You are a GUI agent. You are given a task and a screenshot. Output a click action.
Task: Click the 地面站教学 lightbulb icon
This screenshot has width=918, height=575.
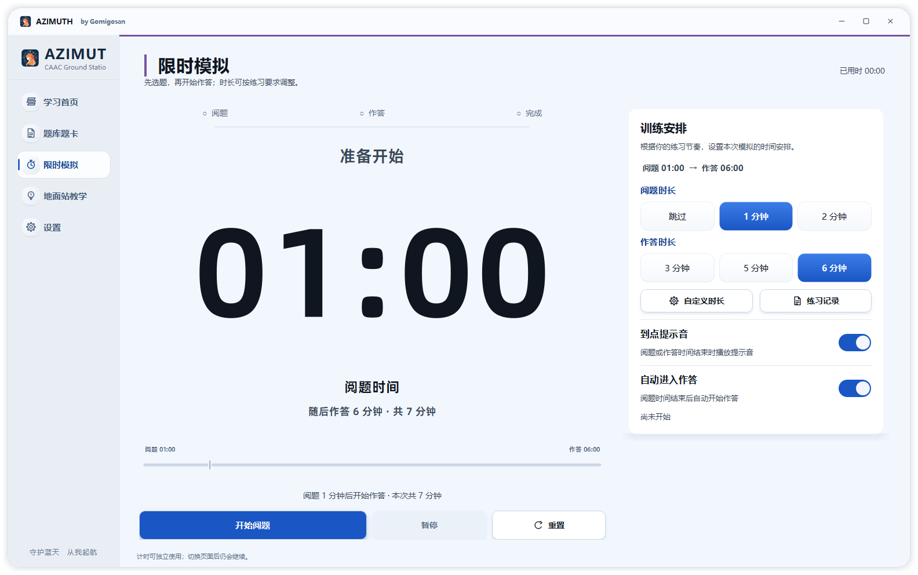(x=31, y=196)
